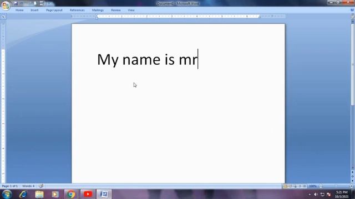Click the Select Browse Object button
The image size is (355, 199).
(x=353, y=176)
